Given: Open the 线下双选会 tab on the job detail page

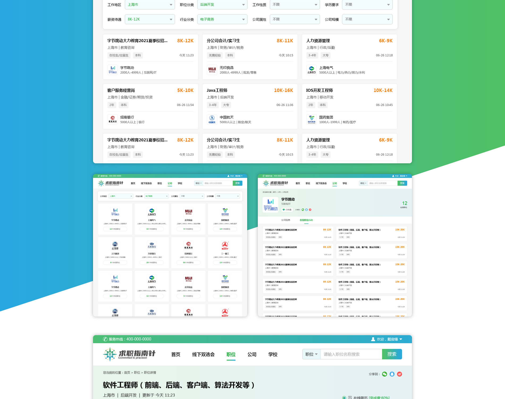Looking at the screenshot, I should pyautogui.click(x=203, y=354).
